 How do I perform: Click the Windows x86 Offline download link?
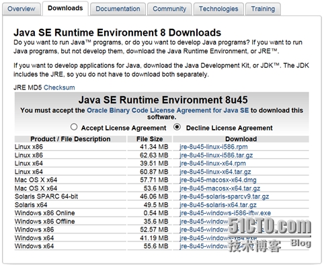pyautogui.click(x=204, y=221)
